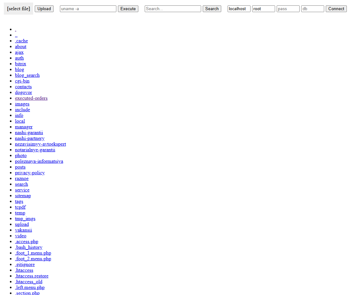The width and height of the screenshot is (350, 295).
Task: Open the .htaccess file link
Action: pyautogui.click(x=24, y=270)
